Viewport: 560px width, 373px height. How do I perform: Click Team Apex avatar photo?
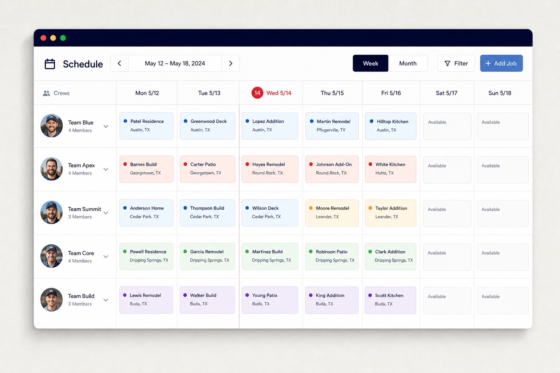tap(51, 169)
